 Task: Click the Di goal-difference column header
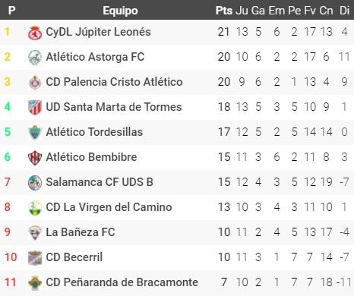[x=344, y=11]
